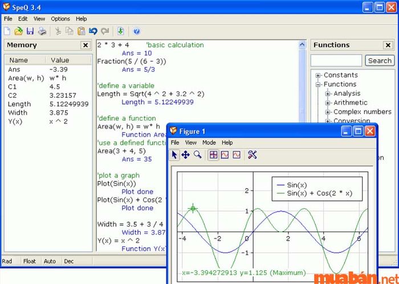This screenshot has width=399, height=284.
Task: Open the Help menu in Figure 1
Action: [x=227, y=142]
